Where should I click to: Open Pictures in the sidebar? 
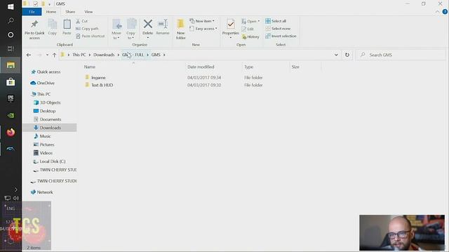[x=43, y=145]
